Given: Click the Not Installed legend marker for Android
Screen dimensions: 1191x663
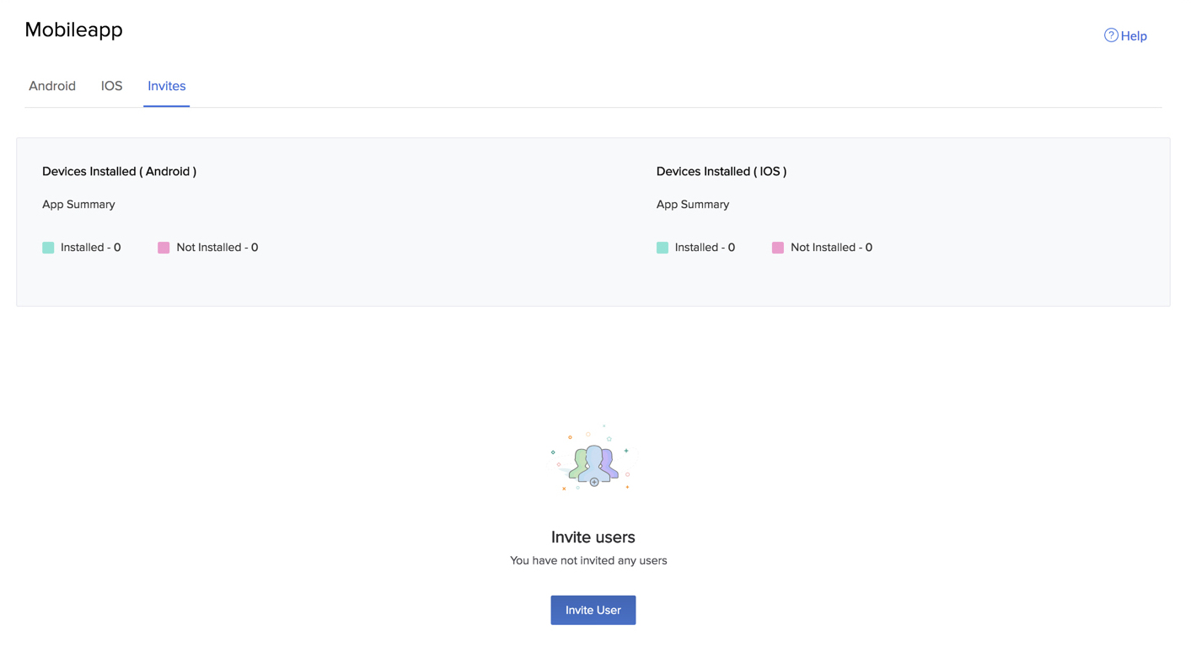Looking at the screenshot, I should (163, 247).
